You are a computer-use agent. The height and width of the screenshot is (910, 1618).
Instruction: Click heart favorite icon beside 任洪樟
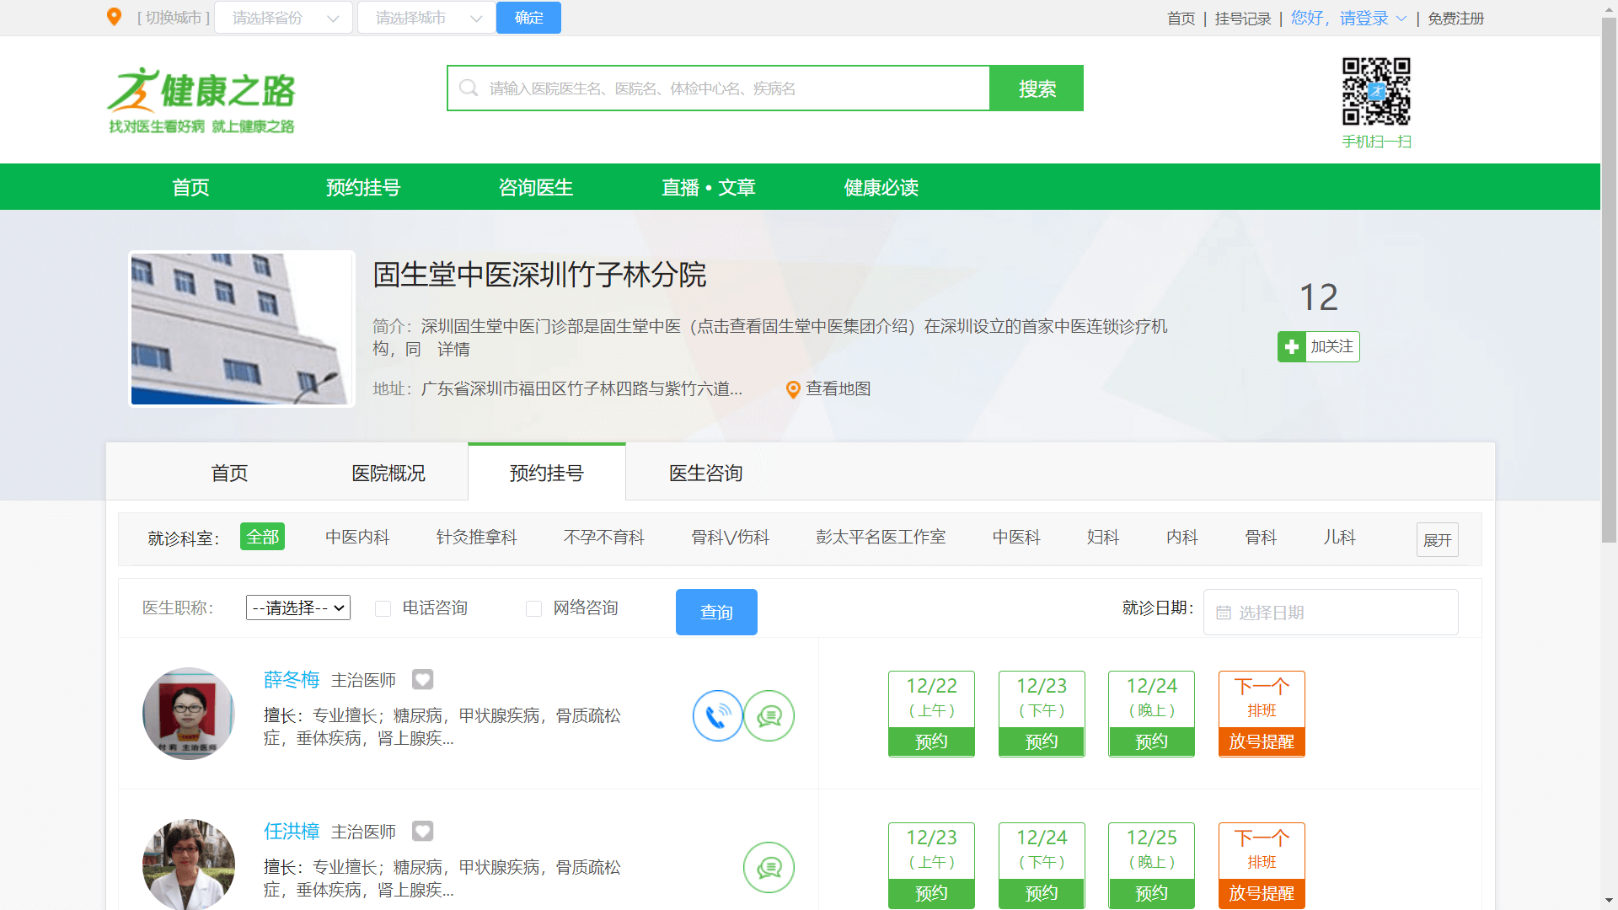422,831
